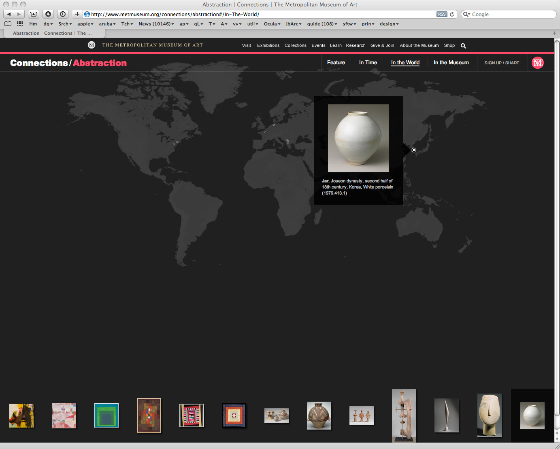Click the globe site icon in address bar
Viewport: 560px width, 449px height.
click(x=87, y=14)
